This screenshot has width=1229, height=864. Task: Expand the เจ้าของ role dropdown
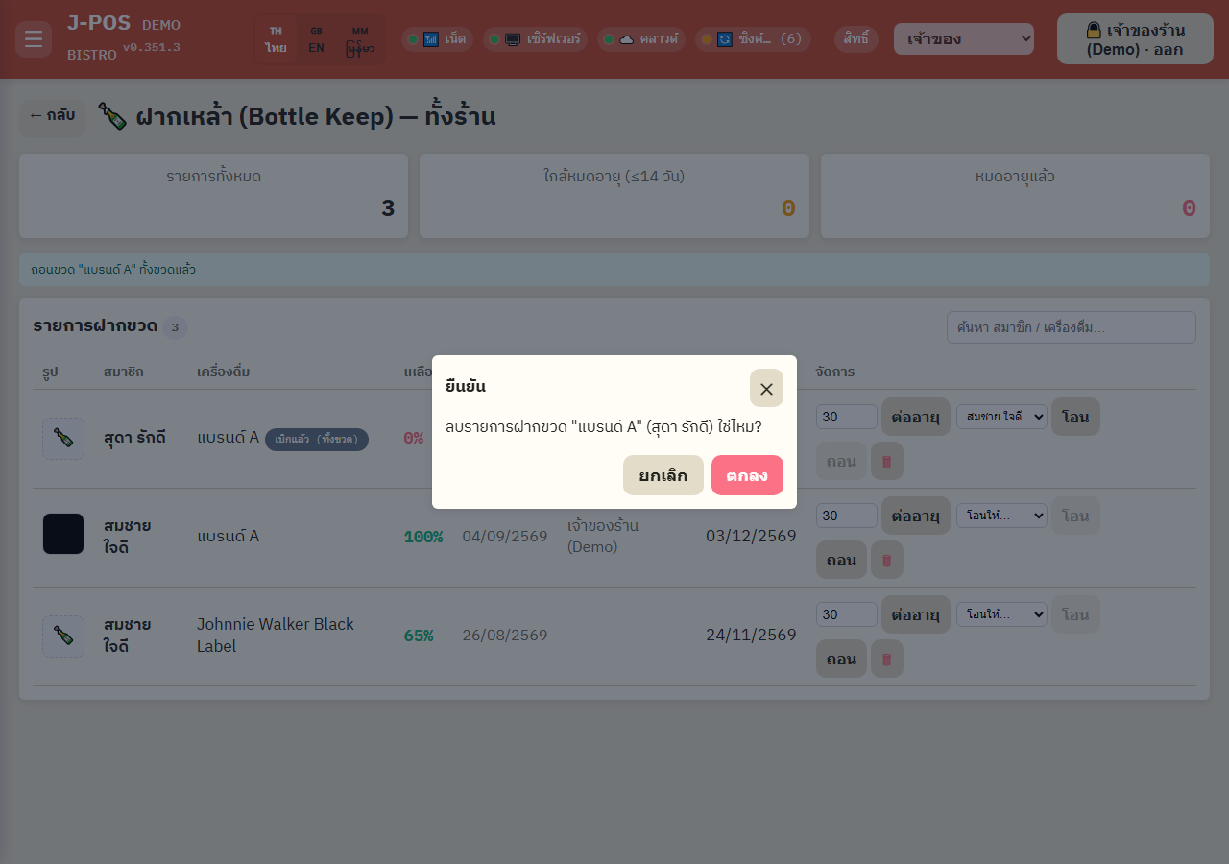(964, 39)
